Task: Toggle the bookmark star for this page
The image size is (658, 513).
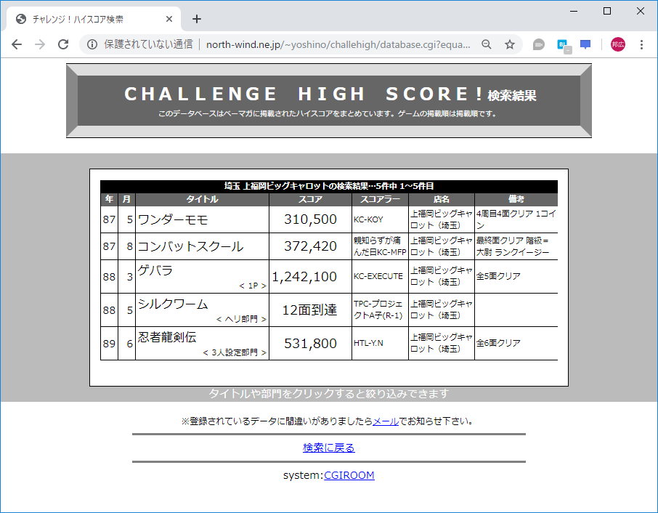Action: (509, 44)
